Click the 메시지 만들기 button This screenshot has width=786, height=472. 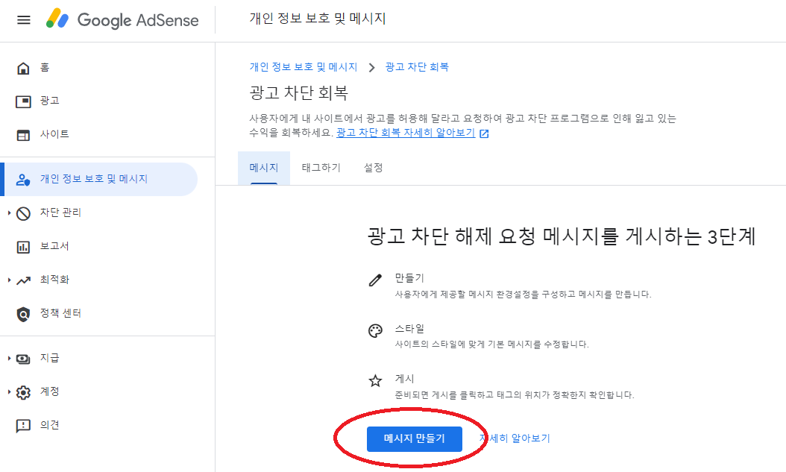(415, 439)
